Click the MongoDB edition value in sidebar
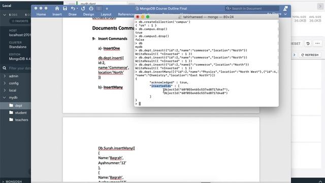Image resolution: width=325 pixels, height=183 pixels. 20,59
